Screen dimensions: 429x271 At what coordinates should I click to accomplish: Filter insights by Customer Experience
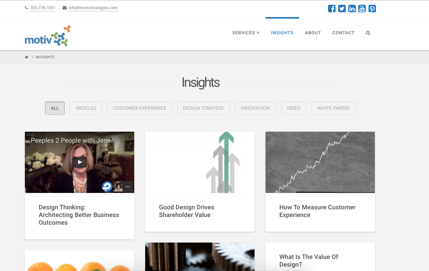click(x=140, y=108)
